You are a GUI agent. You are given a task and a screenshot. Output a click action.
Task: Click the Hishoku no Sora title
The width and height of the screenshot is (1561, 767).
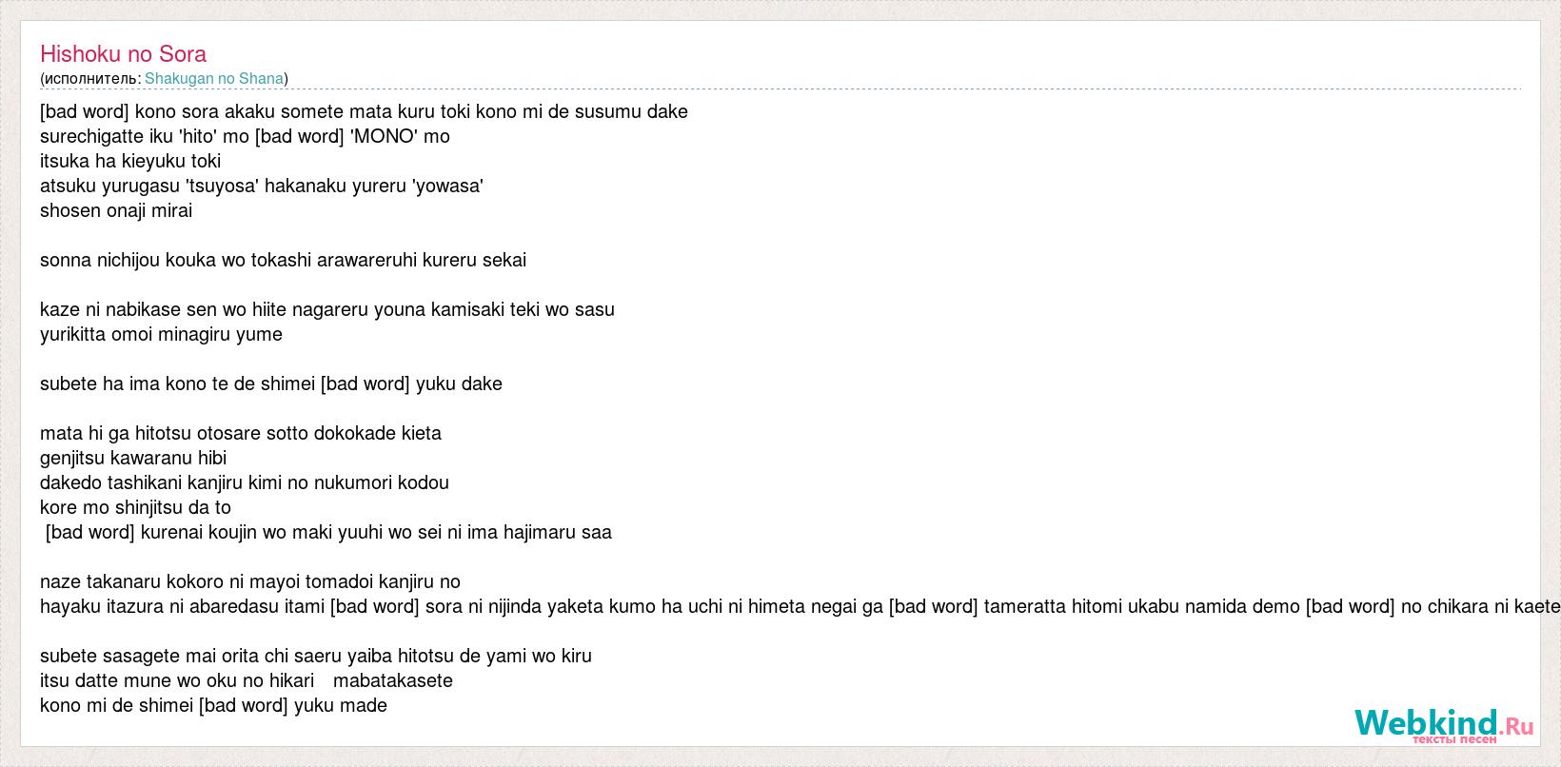tap(123, 54)
